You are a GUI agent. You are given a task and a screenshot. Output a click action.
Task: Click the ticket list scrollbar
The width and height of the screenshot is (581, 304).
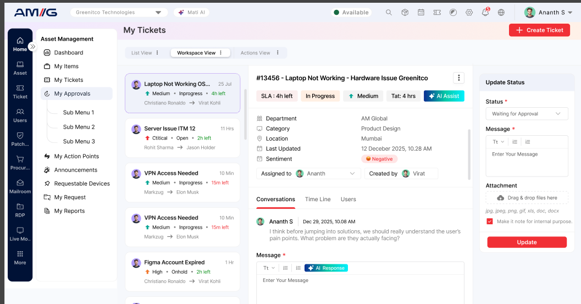(x=245, y=114)
